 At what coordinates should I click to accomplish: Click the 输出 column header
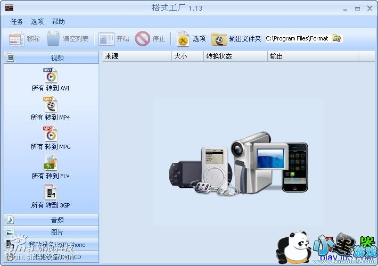313,56
